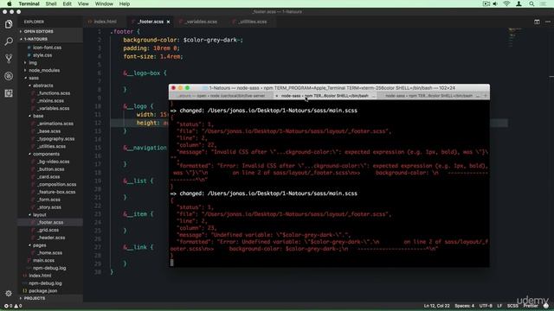This screenshot has width=554, height=311.
Task: Open _functions.scss in explorer
Action: (x=54, y=93)
